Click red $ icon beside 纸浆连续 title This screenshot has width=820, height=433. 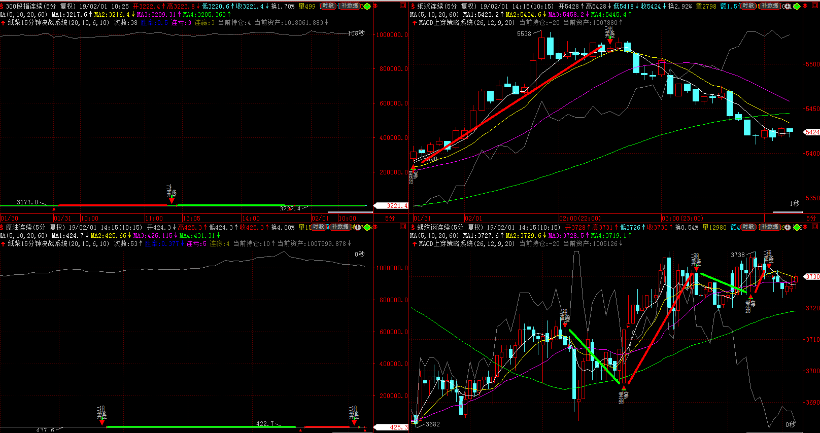coord(413,6)
